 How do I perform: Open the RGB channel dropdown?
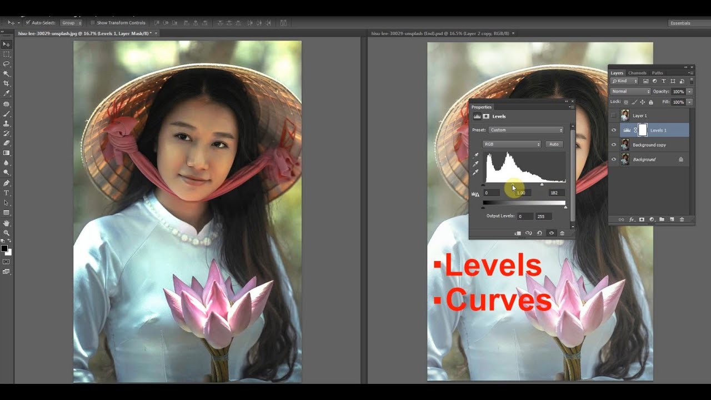click(512, 144)
